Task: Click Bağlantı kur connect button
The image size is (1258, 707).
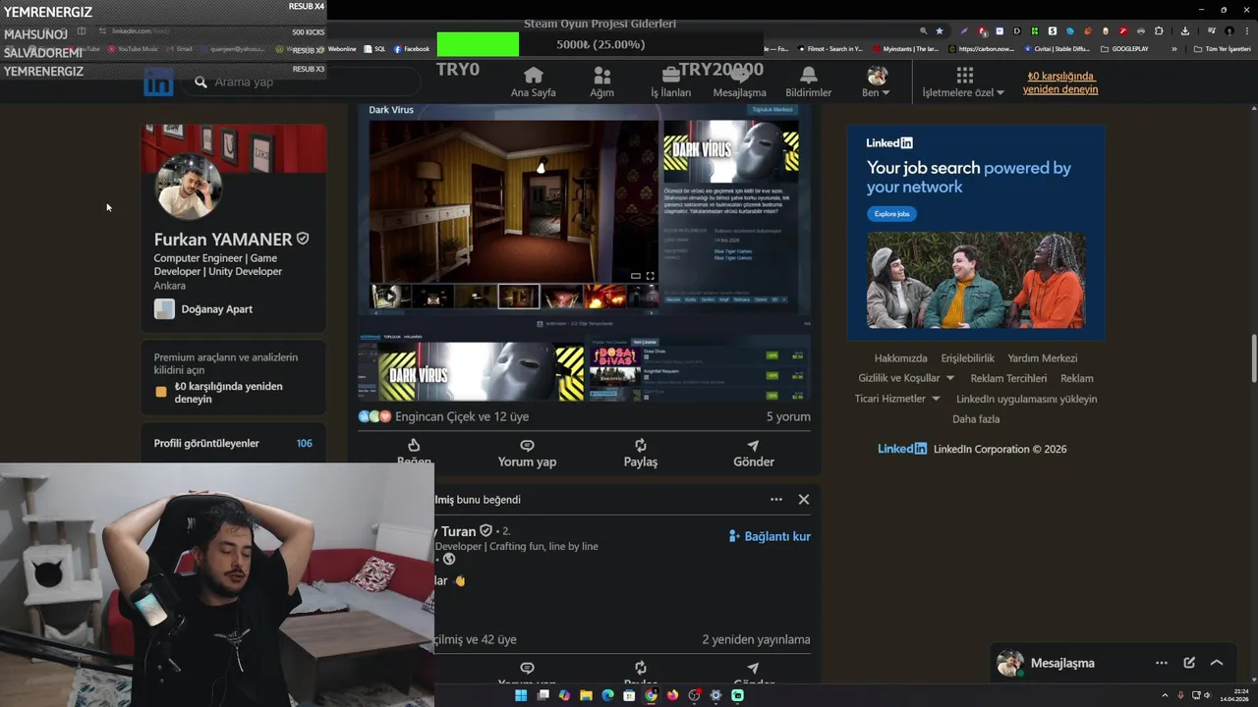Action: click(x=770, y=536)
